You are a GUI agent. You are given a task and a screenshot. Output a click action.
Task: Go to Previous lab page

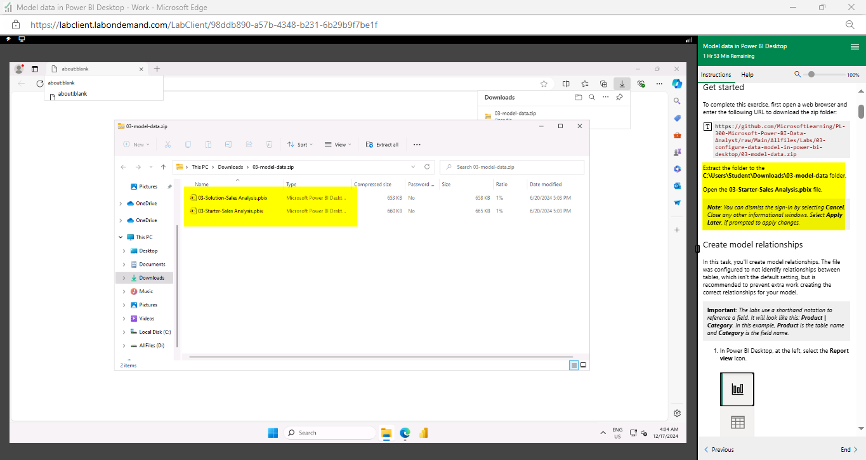point(719,449)
